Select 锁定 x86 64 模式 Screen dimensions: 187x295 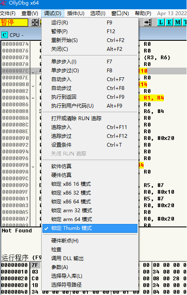click(90, 202)
